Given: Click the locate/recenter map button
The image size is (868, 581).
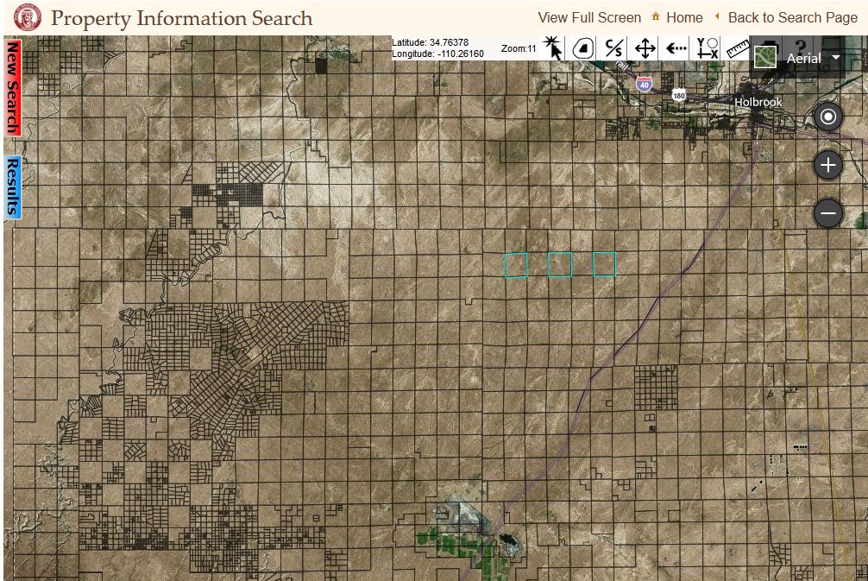Looking at the screenshot, I should click(828, 117).
